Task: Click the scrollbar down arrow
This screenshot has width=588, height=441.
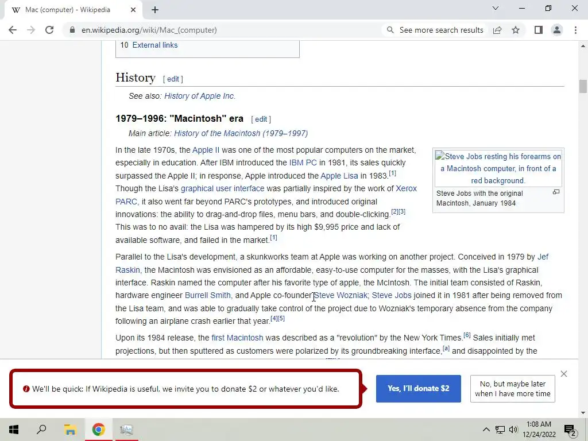Action: point(583,413)
